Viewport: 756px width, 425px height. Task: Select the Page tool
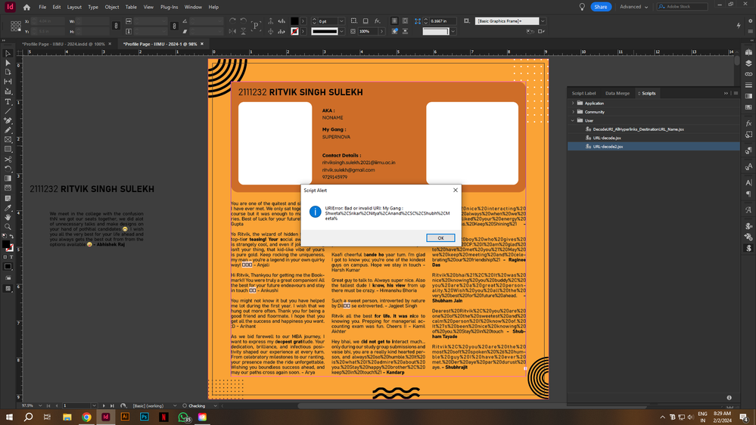[x=8, y=73]
